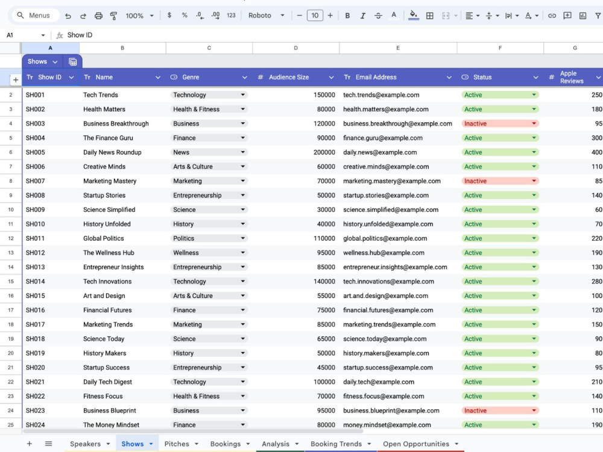Open Status column header dropdown
Image resolution: width=603 pixels, height=452 pixels.
(535, 77)
